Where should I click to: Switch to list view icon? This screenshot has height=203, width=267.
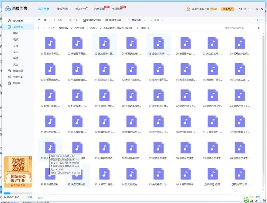[261, 20]
